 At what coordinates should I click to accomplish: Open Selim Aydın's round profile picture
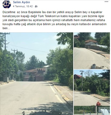(7, 4)
